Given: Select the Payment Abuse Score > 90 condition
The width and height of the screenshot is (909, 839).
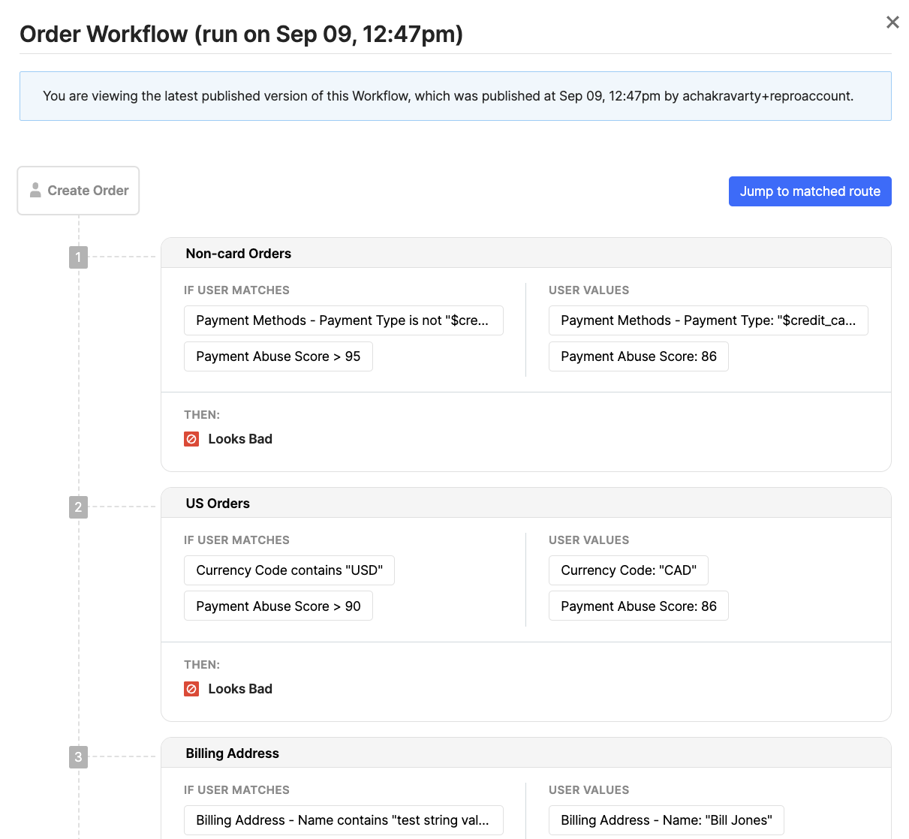Looking at the screenshot, I should click(278, 606).
